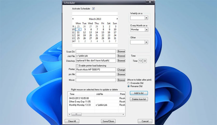Go to previous month in calendar

(x=73, y=19)
